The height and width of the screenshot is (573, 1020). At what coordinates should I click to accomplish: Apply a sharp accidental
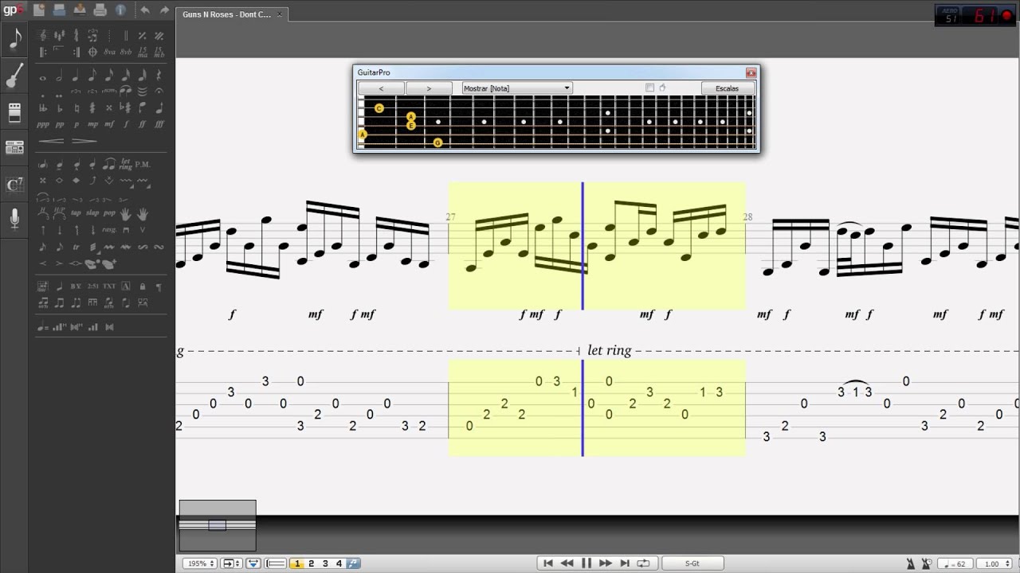tap(92, 108)
